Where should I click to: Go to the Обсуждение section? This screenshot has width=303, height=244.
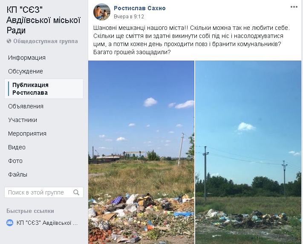[26, 71]
